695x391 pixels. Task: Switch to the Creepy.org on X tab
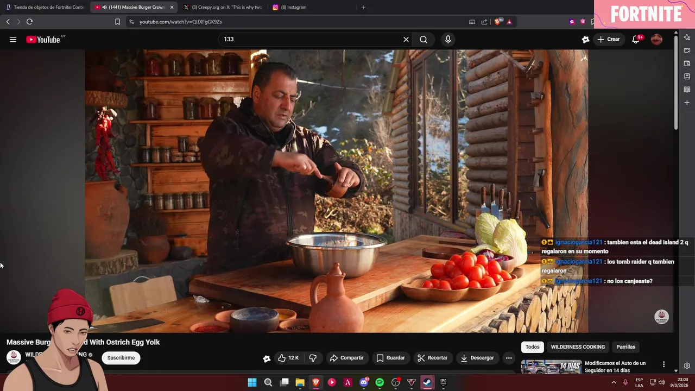[x=223, y=7]
